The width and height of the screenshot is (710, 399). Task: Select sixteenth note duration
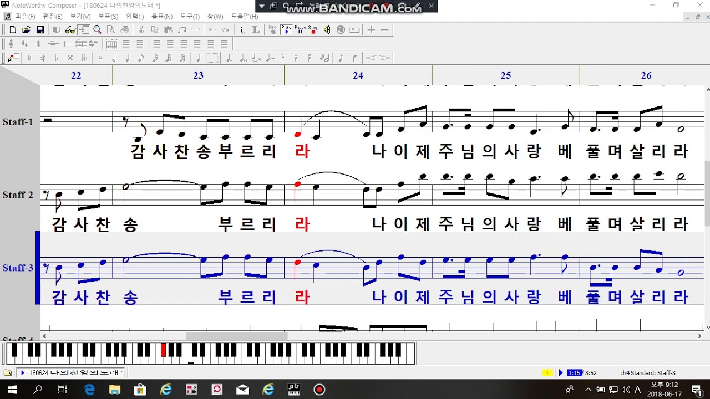155,58
